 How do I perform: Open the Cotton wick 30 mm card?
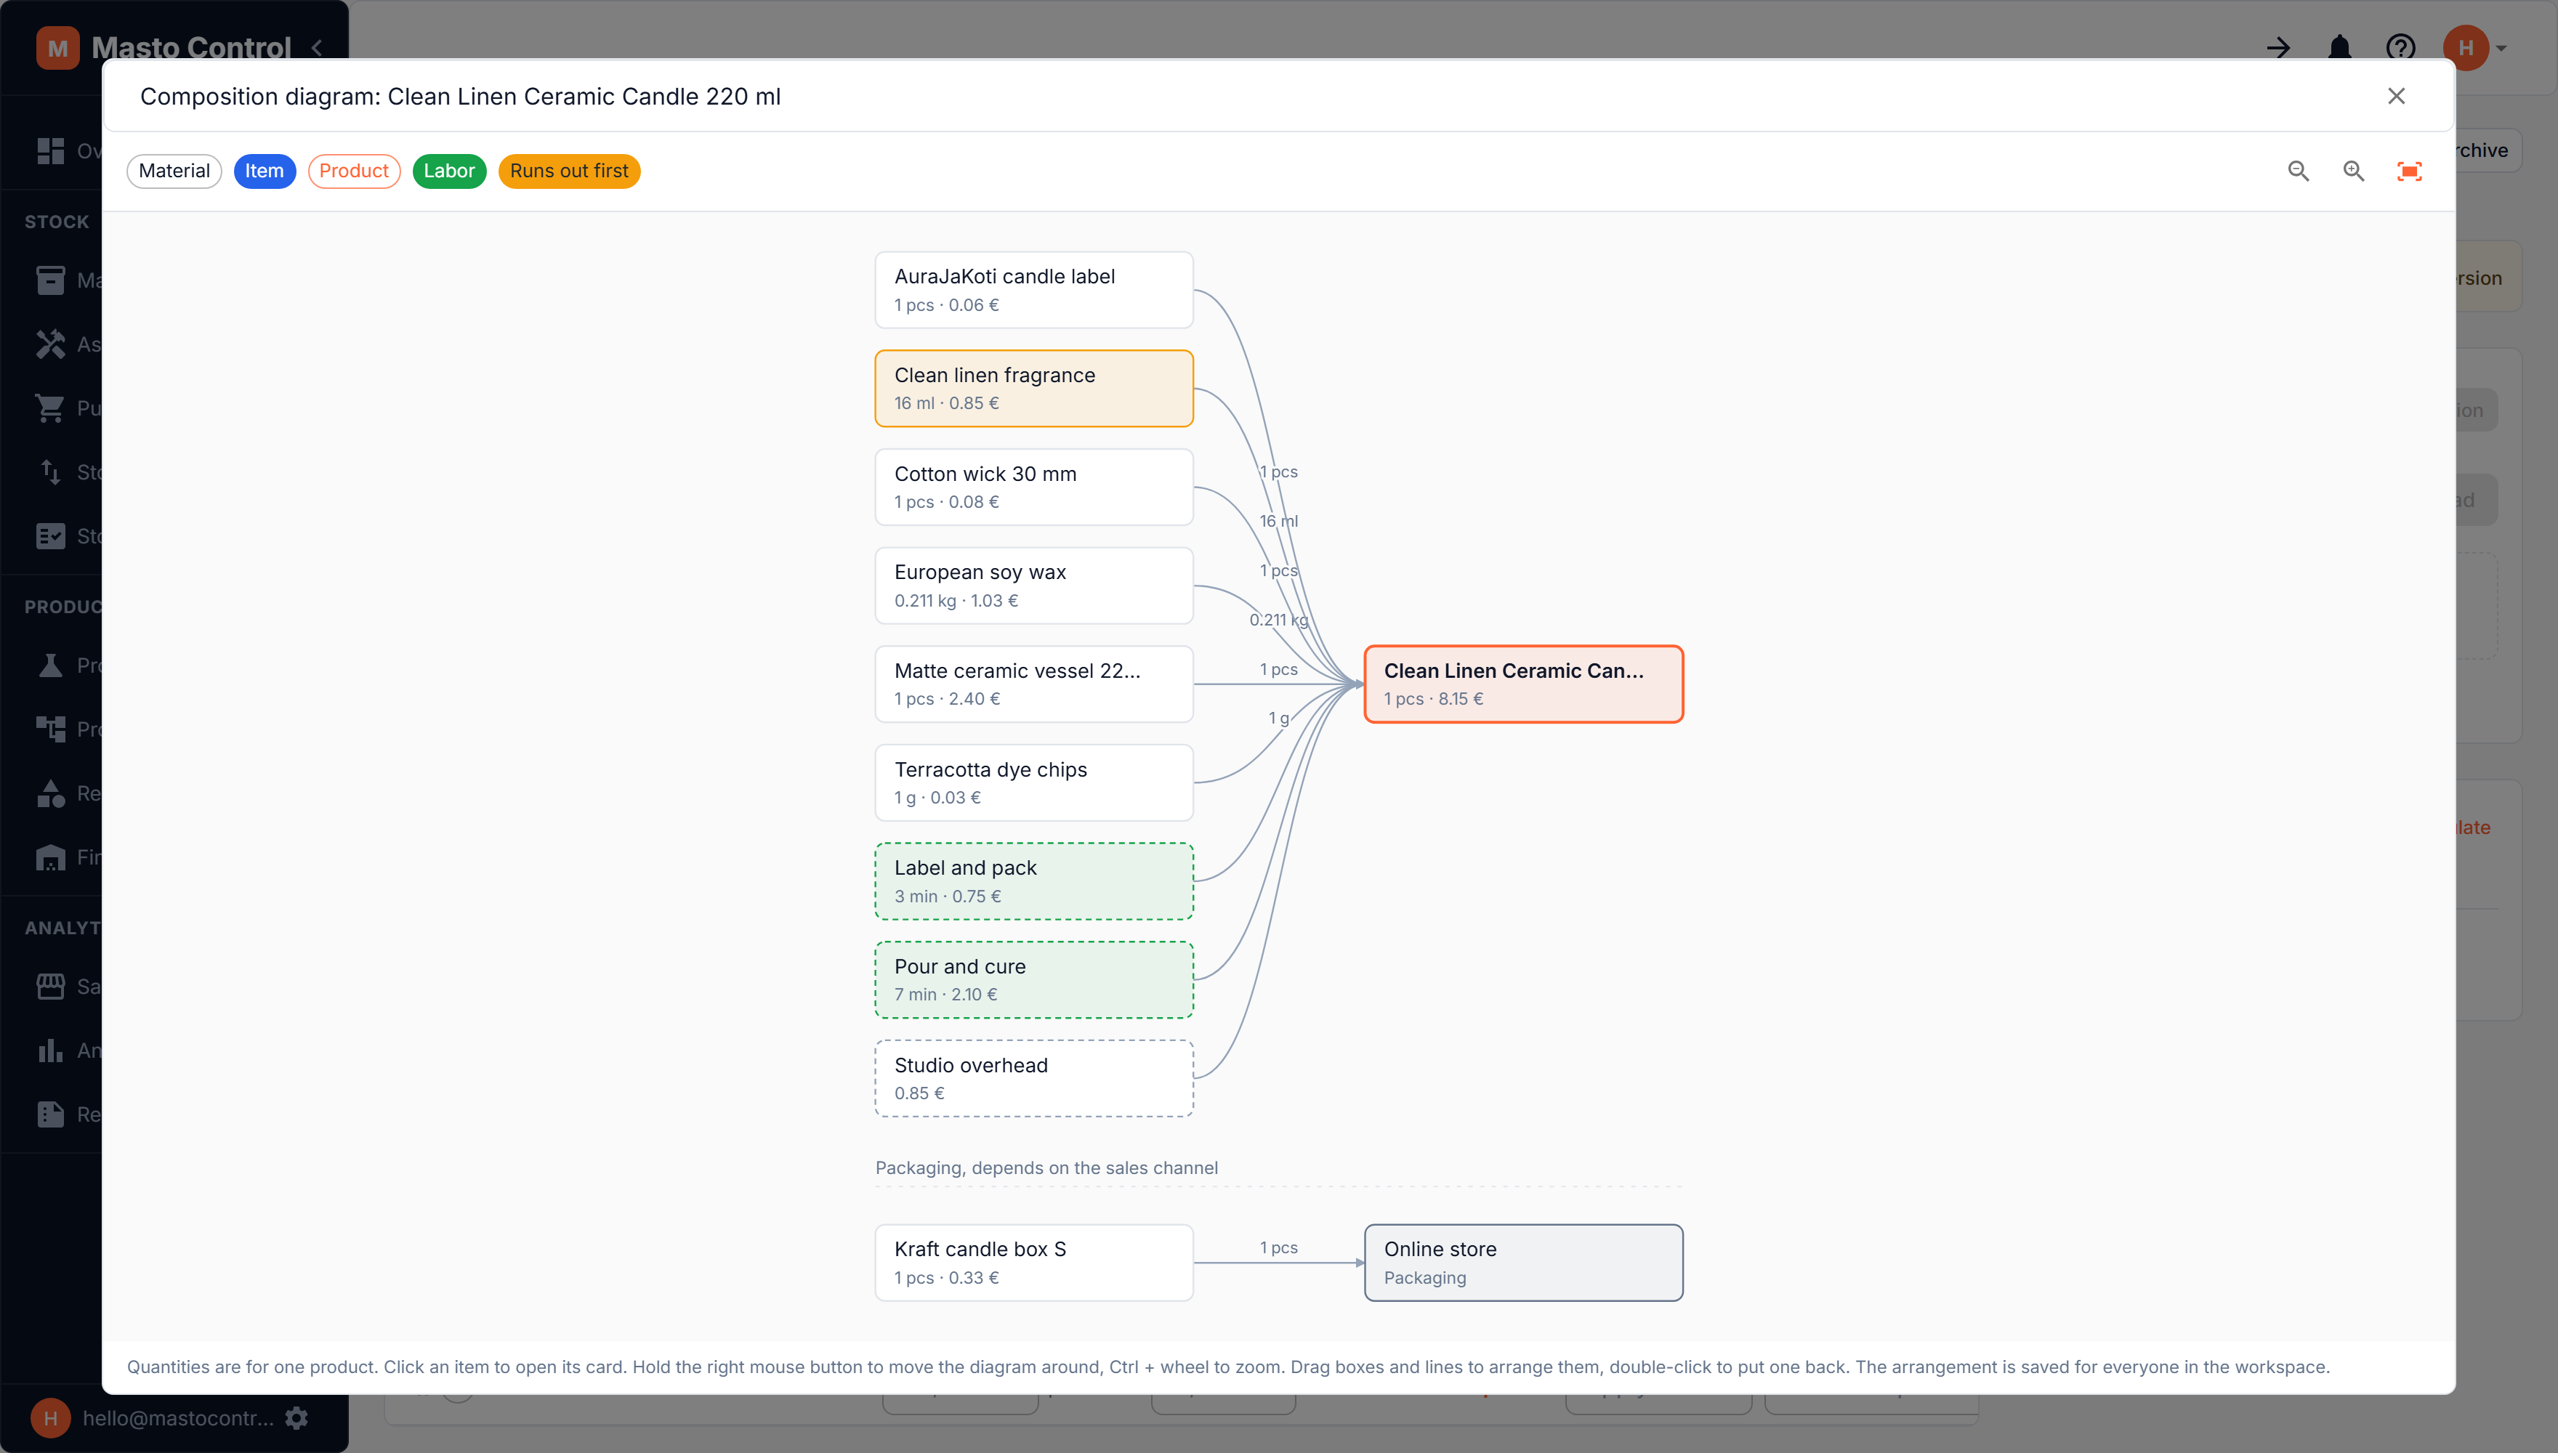point(1034,487)
